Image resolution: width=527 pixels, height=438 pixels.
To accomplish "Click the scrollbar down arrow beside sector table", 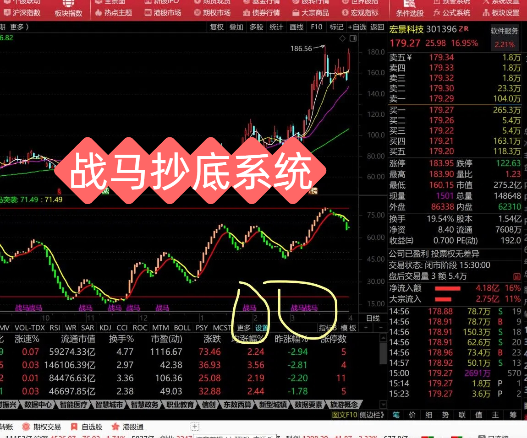I will pyautogui.click(x=384, y=405).
